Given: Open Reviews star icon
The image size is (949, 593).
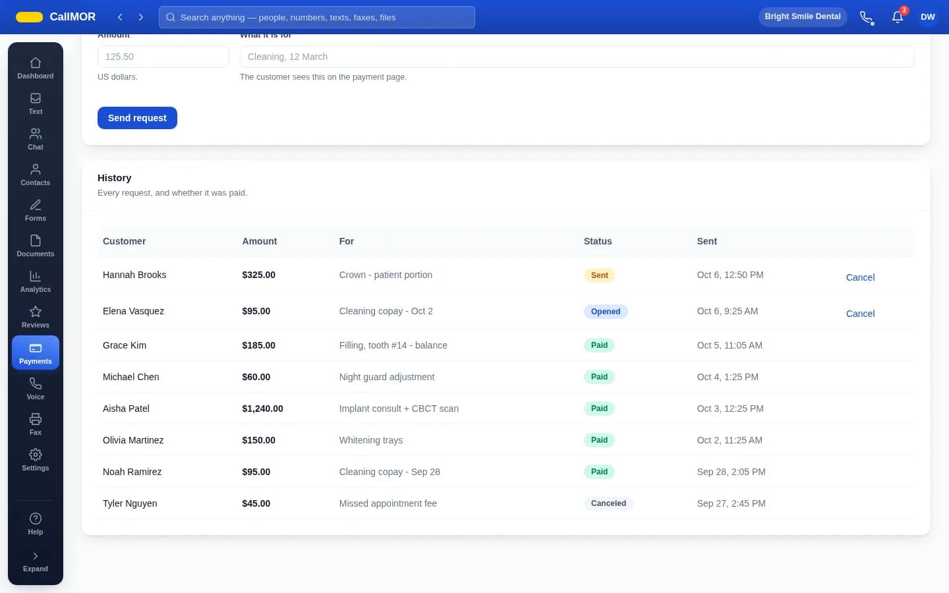Looking at the screenshot, I should (x=36, y=318).
